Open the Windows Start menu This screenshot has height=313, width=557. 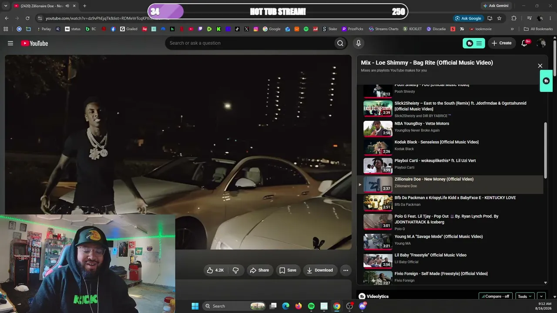pyautogui.click(x=195, y=306)
